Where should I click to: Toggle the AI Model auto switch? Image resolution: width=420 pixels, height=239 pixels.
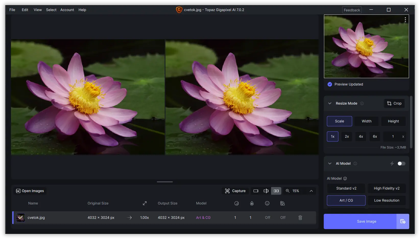tap(401, 163)
